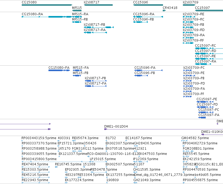Select EST GH11595.3prime
The width and height of the screenshot is (223, 184).
click(x=147, y=170)
